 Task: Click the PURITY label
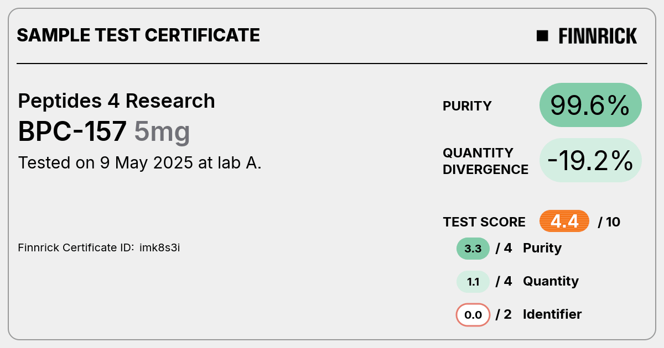pos(467,106)
